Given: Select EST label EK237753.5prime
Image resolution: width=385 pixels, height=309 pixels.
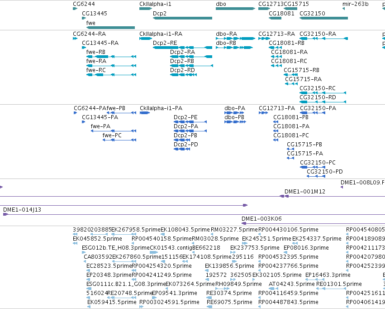Looking at the screenshot, I should 255,248.
